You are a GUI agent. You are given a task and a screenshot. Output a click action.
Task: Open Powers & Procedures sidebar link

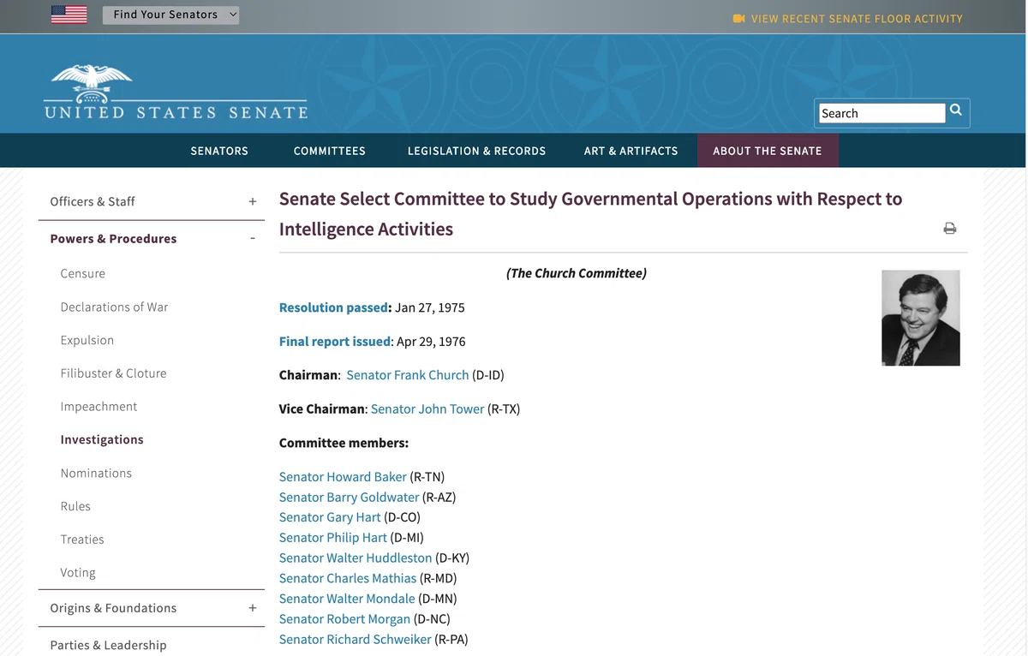[113, 239]
